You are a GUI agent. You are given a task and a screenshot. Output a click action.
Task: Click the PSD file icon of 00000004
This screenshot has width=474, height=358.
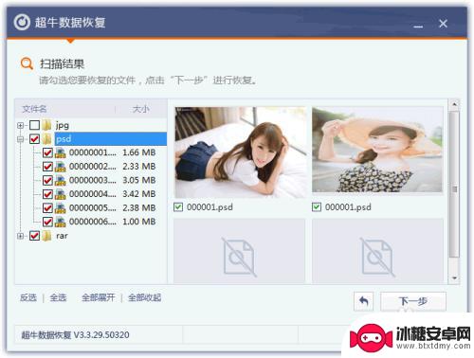pyautogui.click(x=60, y=194)
